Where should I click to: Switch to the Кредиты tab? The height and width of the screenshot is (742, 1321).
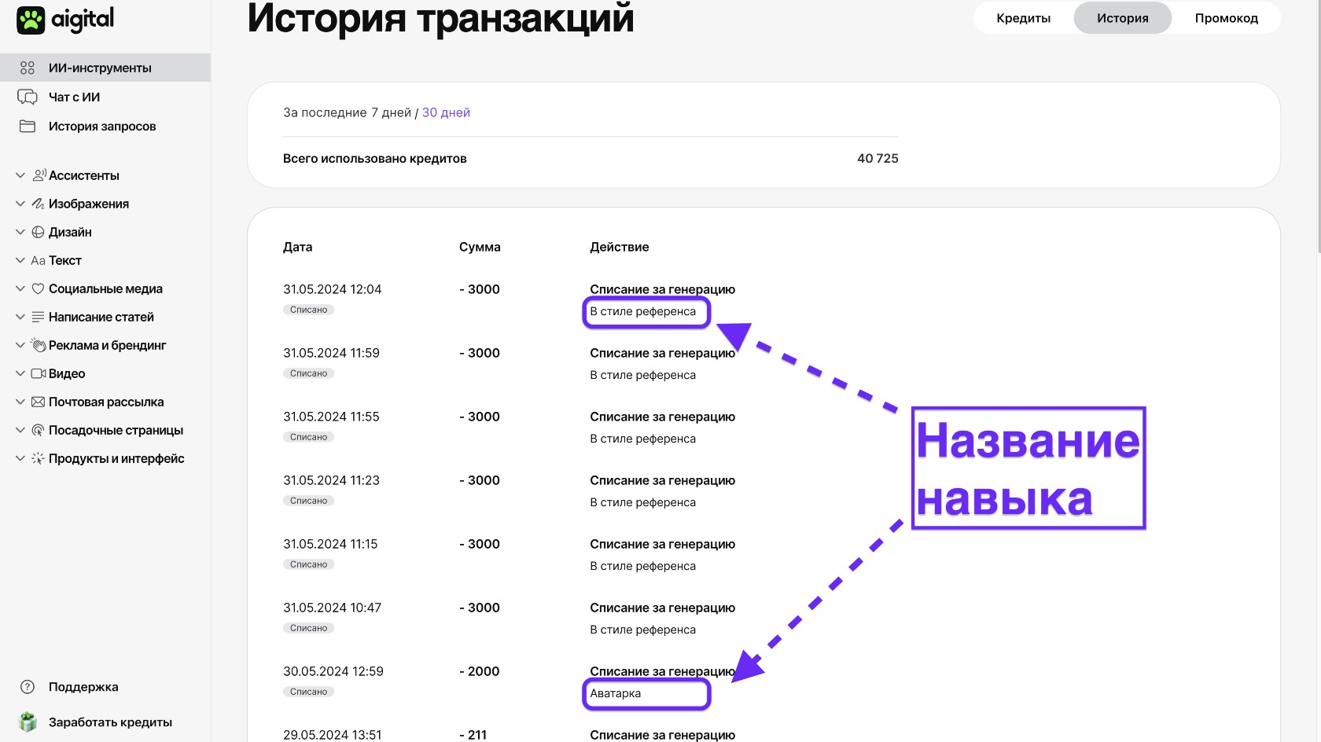pyautogui.click(x=1023, y=18)
